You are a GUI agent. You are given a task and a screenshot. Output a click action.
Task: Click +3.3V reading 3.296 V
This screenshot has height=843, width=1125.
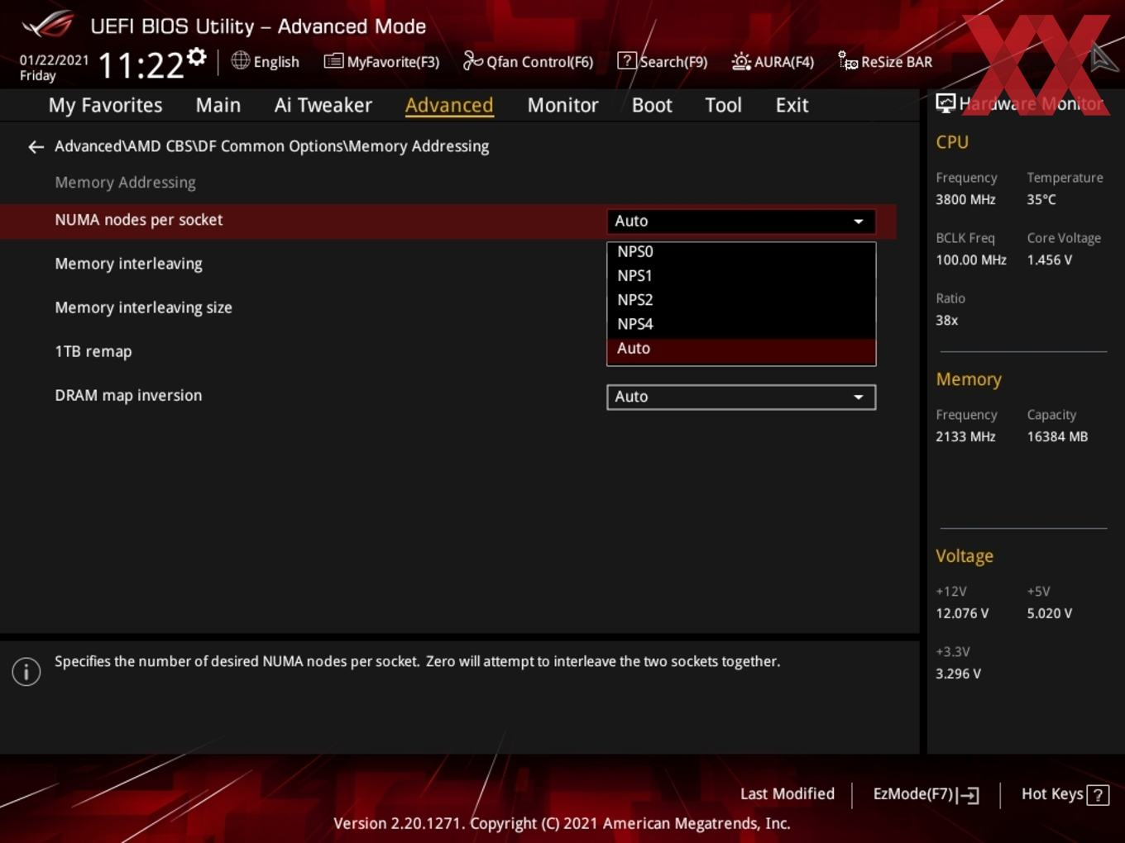(x=958, y=674)
